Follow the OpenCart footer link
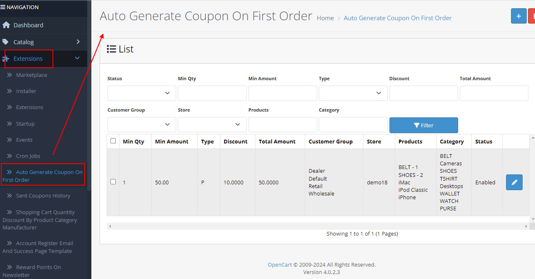Viewport: 535px width, 279px height. (279, 265)
